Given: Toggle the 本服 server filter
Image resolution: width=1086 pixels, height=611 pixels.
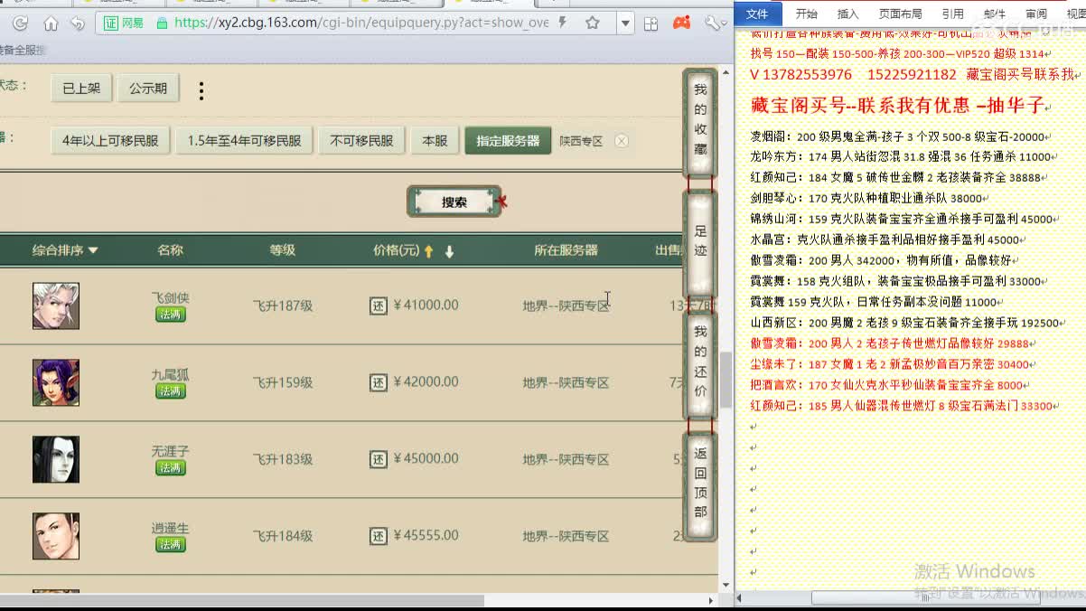Looking at the screenshot, I should pos(435,141).
